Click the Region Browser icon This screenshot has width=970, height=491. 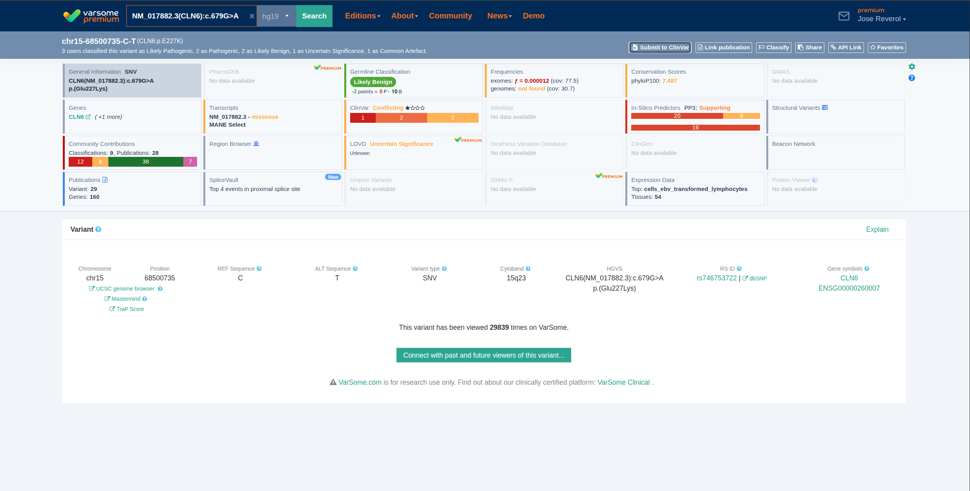(x=256, y=144)
